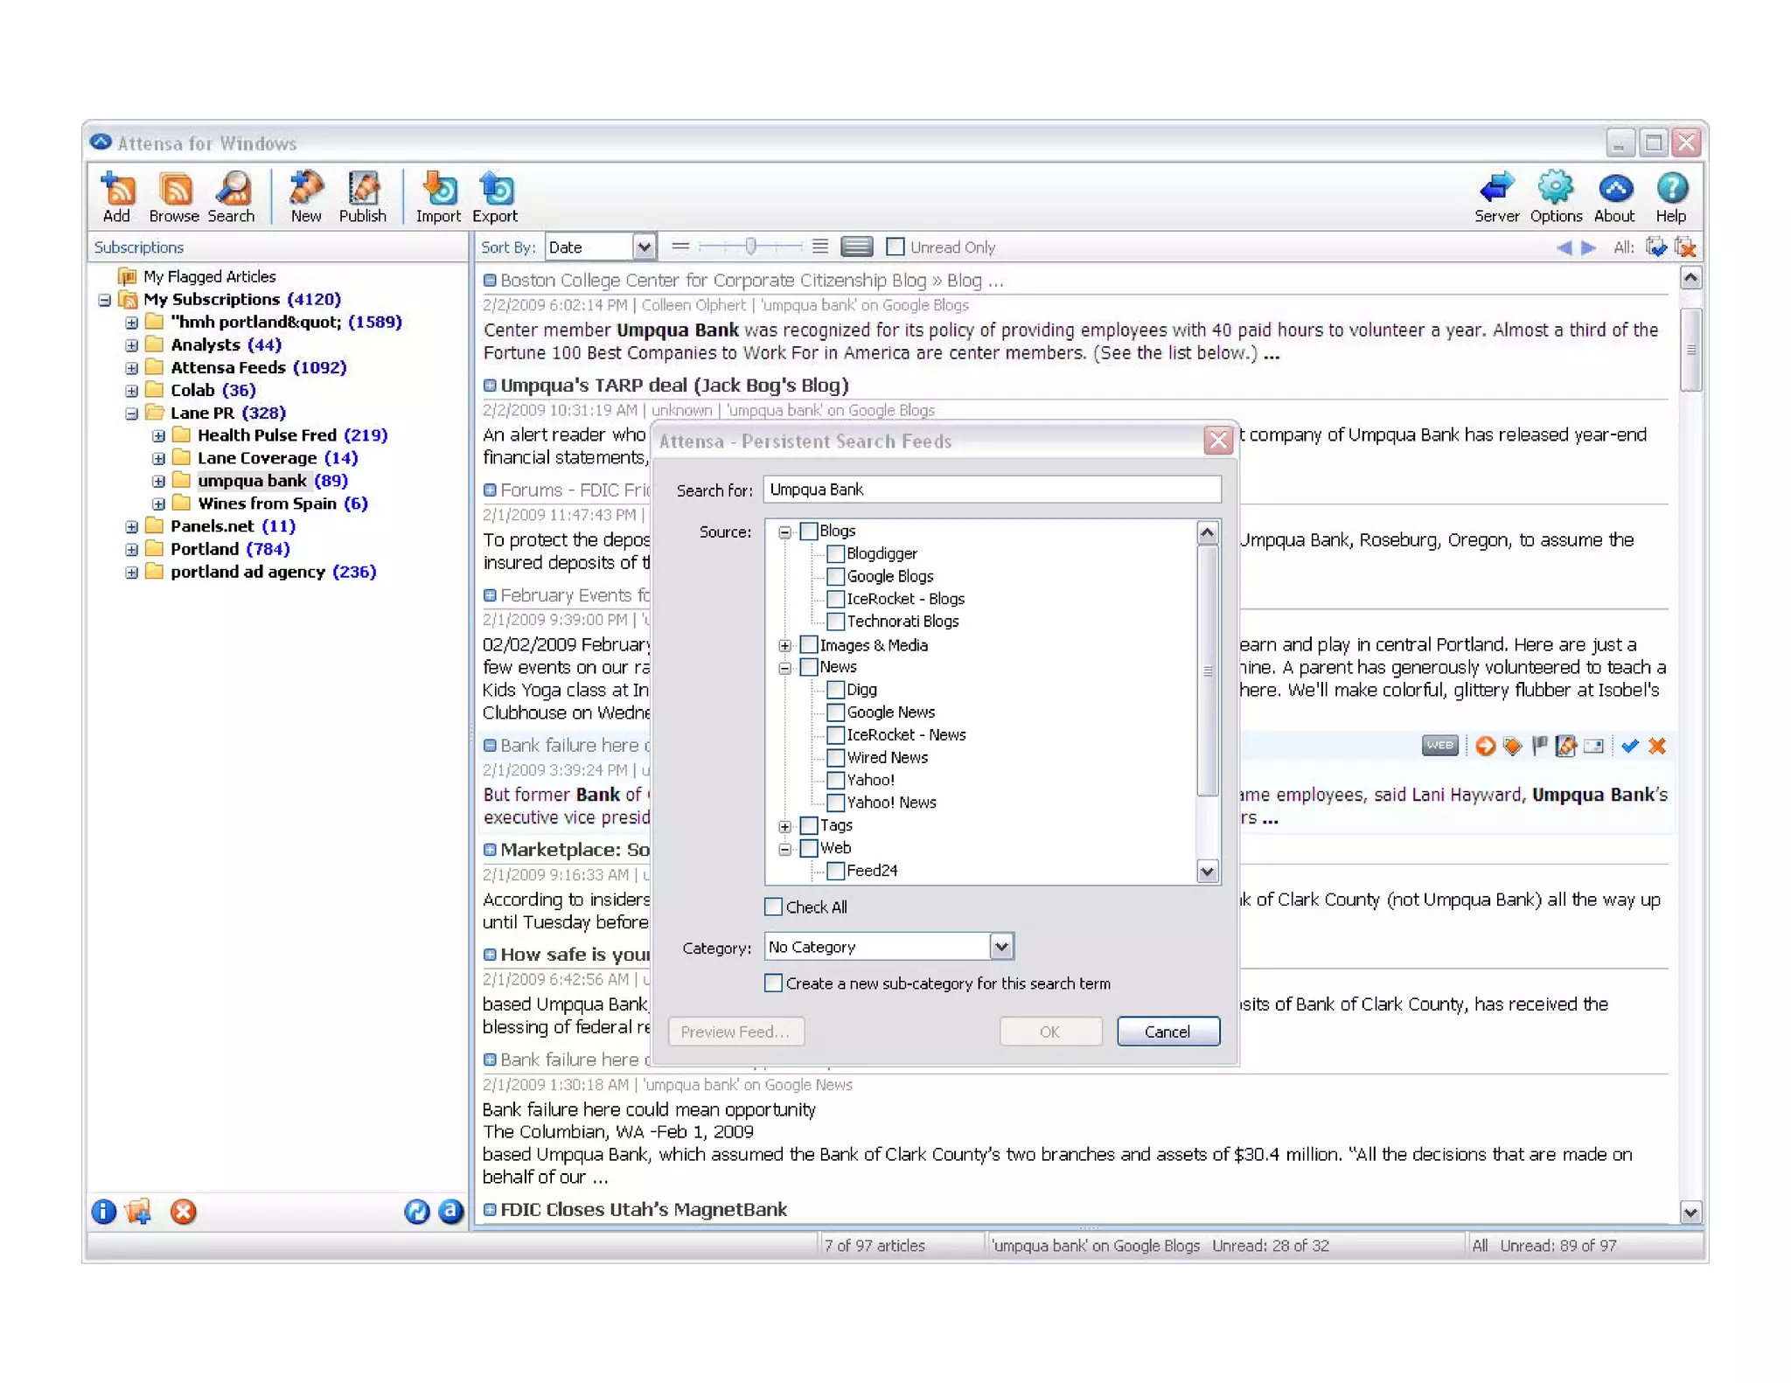This screenshot has width=1791, height=1383.
Task: Click the mark all read icon beside All
Action: 1655,247
